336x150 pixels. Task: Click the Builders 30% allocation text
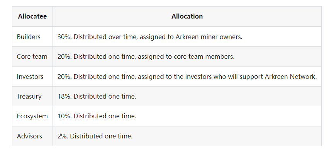tap(150, 37)
